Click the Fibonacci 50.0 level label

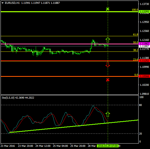coord(136,42)
